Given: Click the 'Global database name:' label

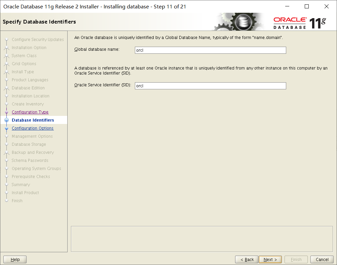Looking at the screenshot, I should (x=97, y=49).
